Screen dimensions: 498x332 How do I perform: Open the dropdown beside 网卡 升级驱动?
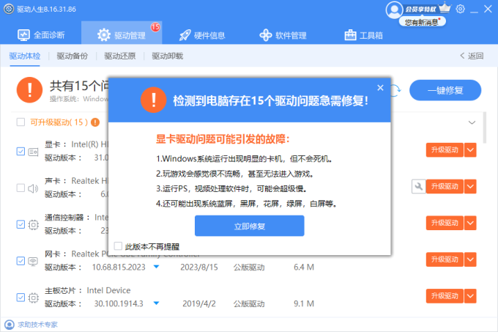(470, 259)
